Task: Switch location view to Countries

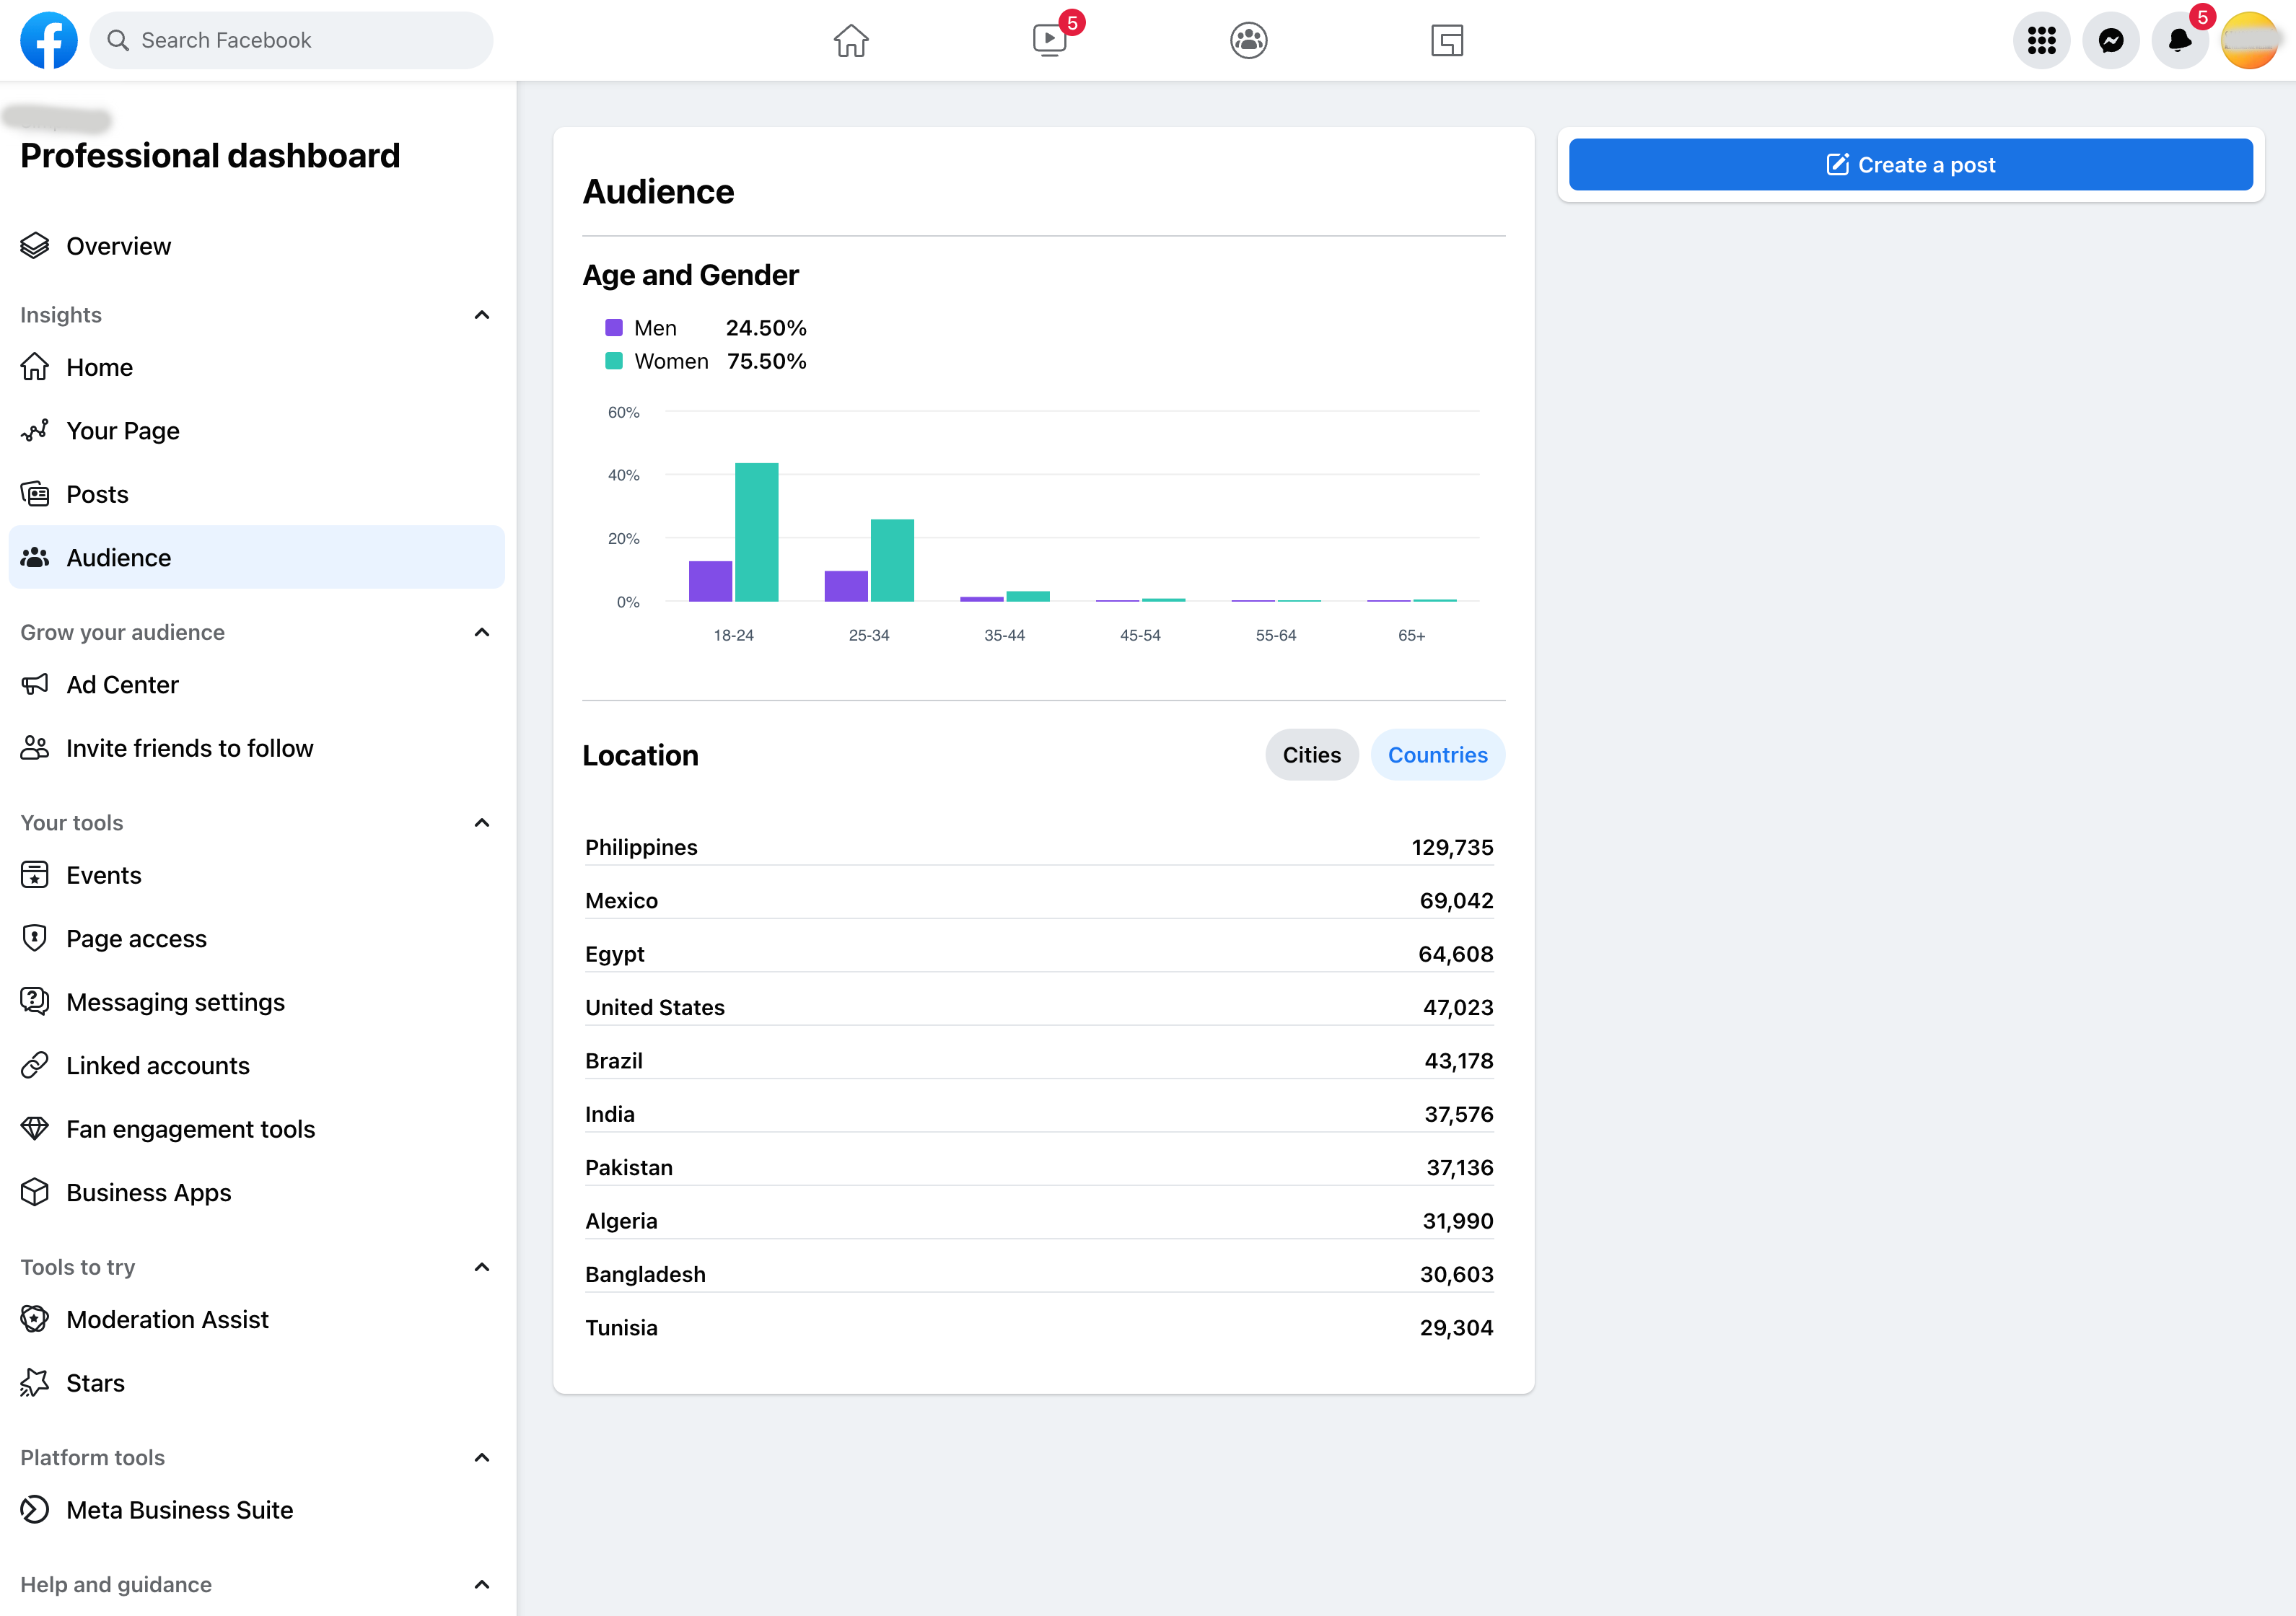Action: tap(1437, 755)
